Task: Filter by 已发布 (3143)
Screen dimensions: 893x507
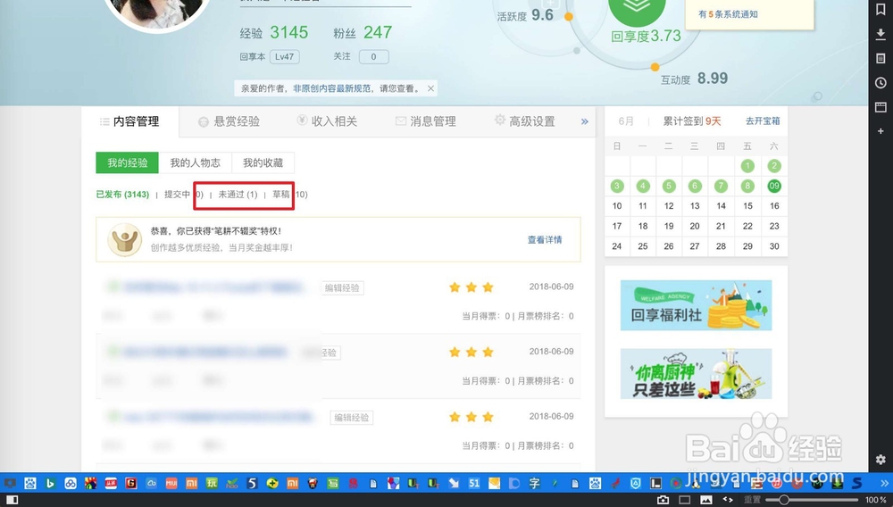Action: tap(122, 195)
